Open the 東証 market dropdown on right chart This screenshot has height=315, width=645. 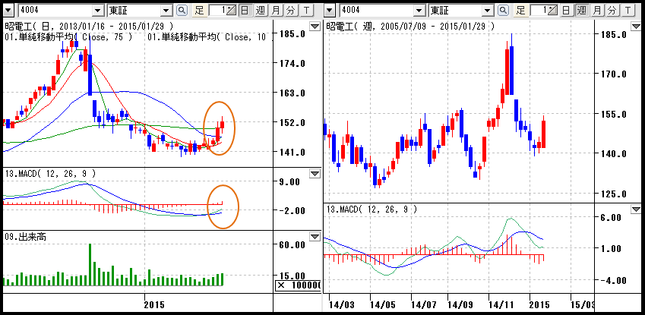(x=490, y=11)
